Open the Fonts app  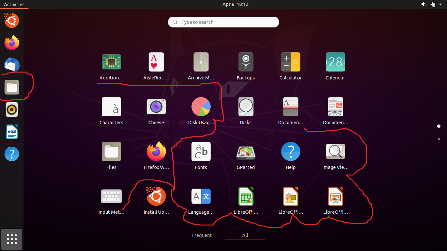coord(201,152)
